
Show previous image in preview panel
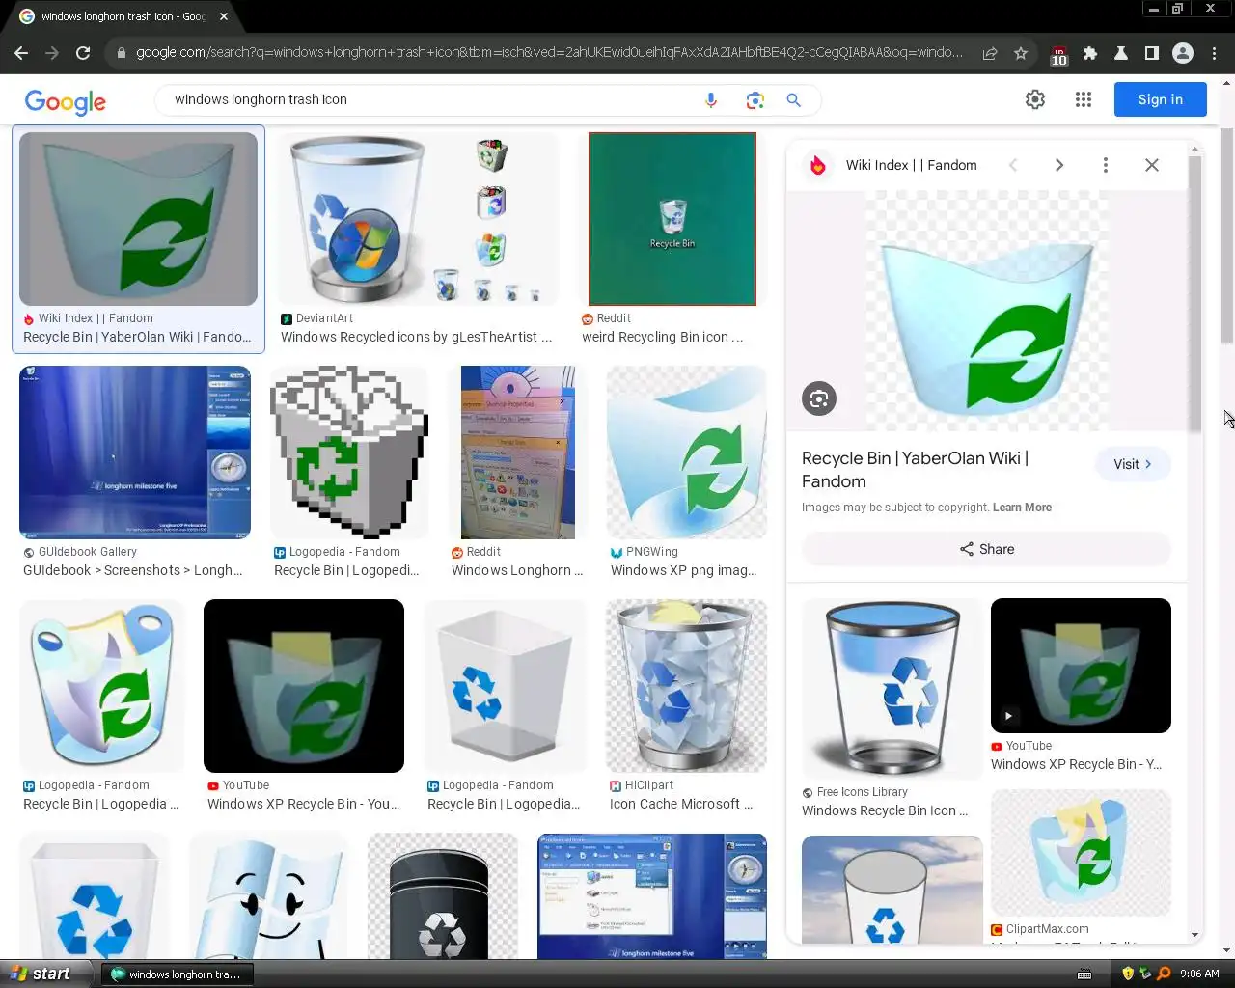point(1013,165)
